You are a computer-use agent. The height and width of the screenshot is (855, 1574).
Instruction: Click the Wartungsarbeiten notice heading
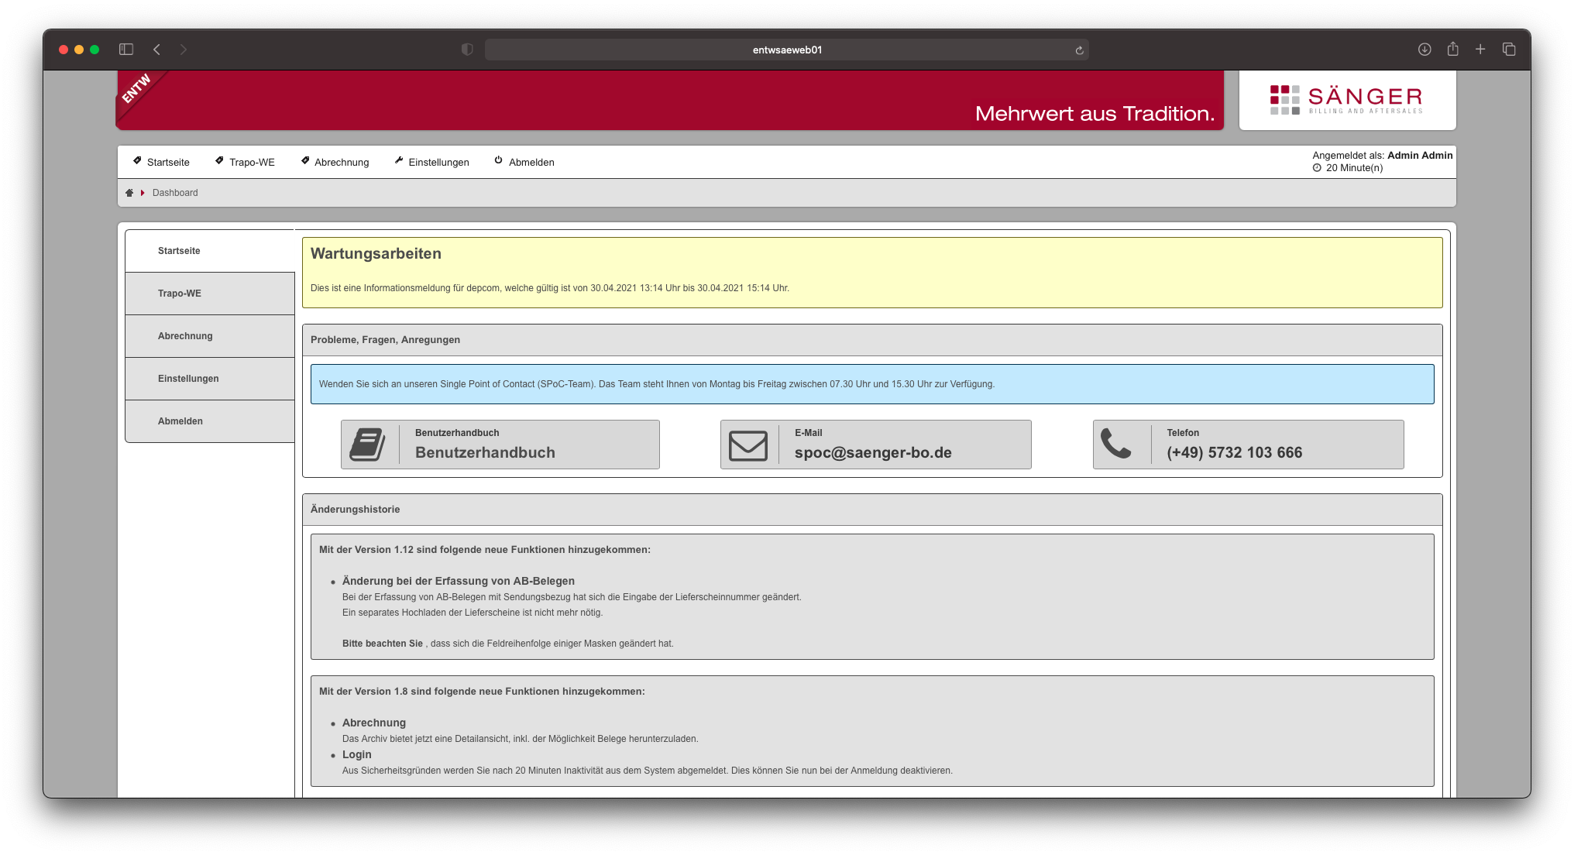[x=376, y=254]
